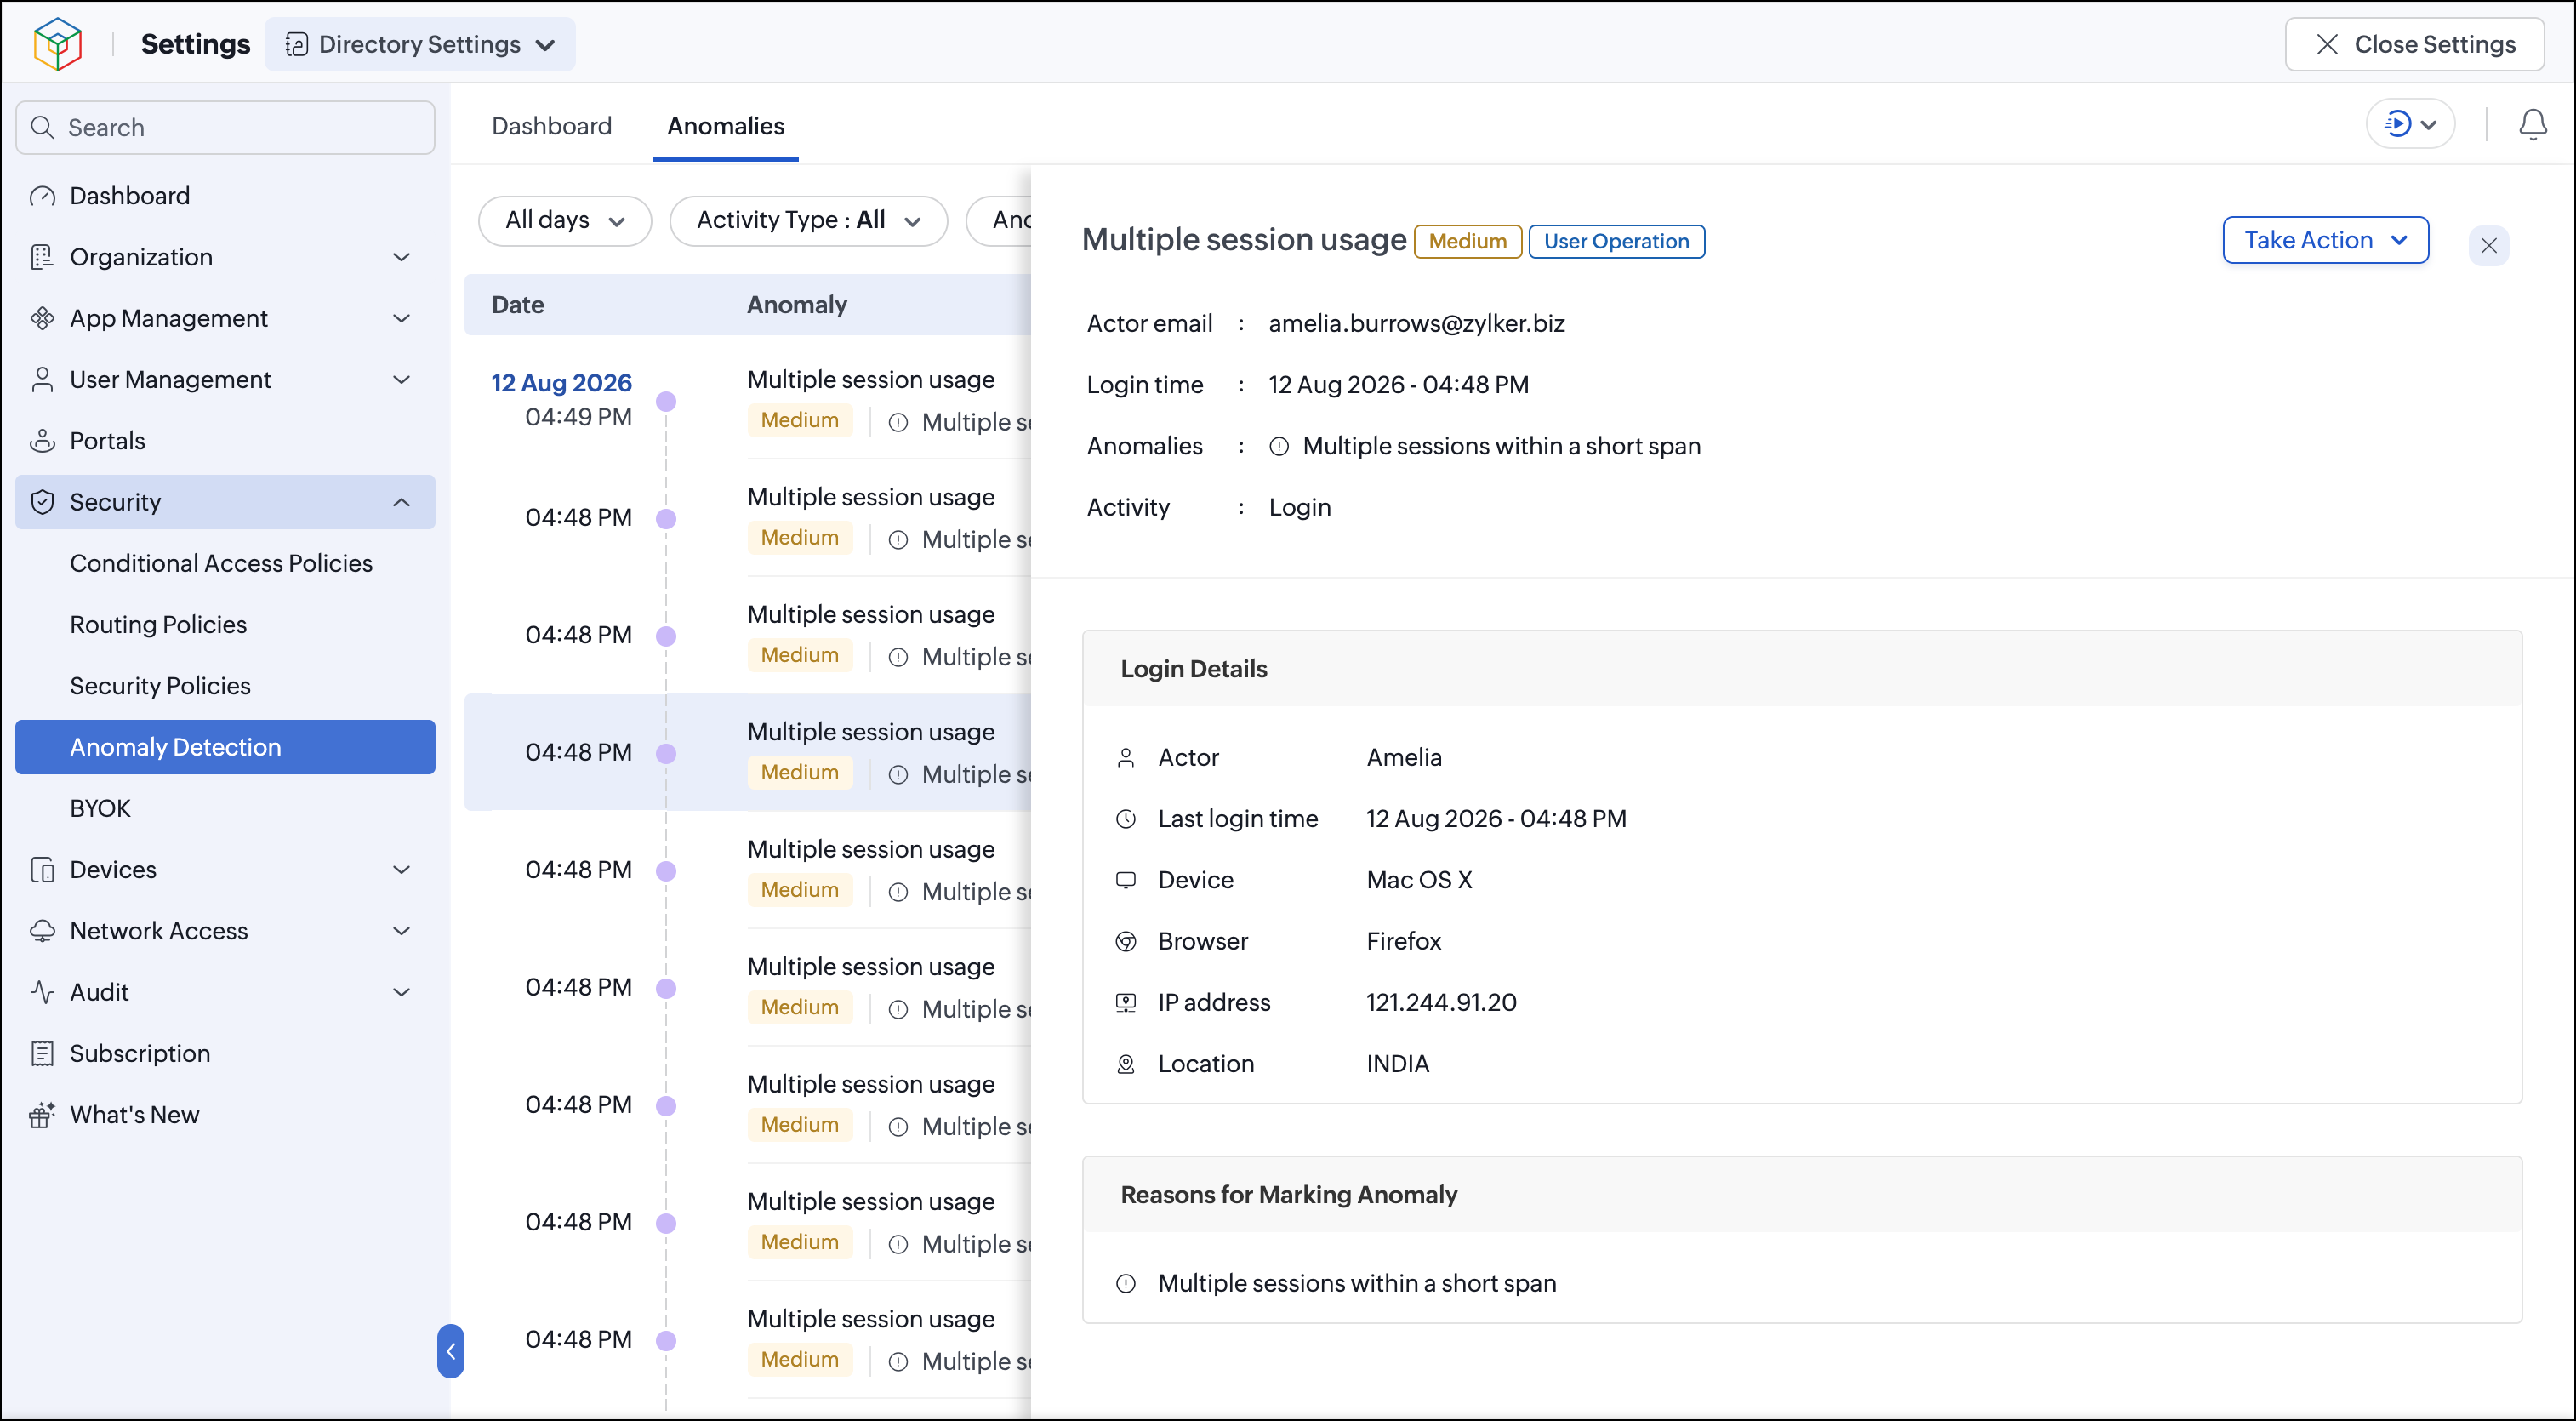Image resolution: width=2576 pixels, height=1421 pixels.
Task: Click the User Operation badge
Action: point(1616,241)
